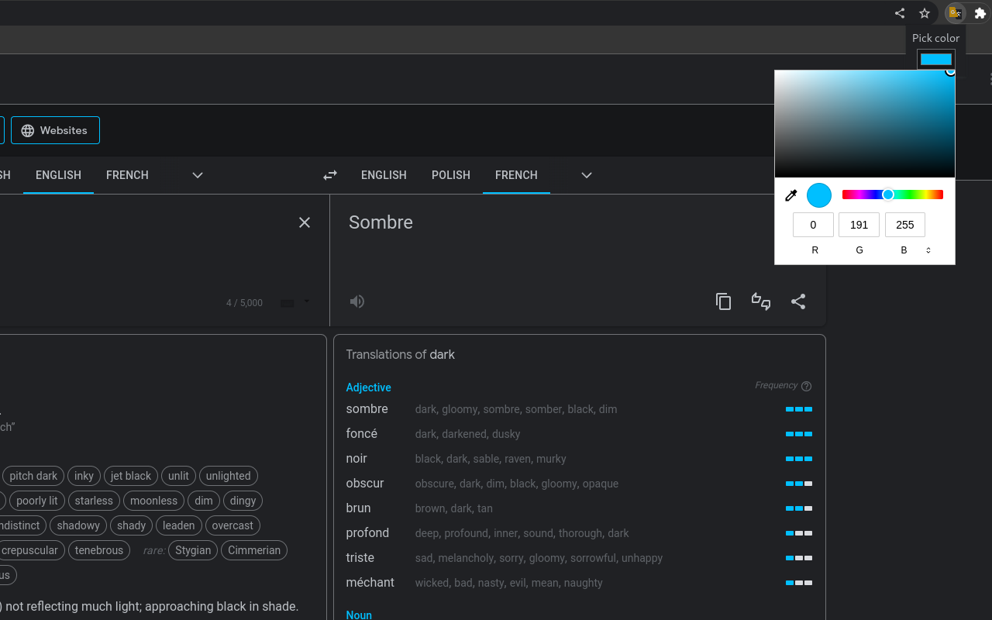This screenshot has height=620, width=992.
Task: Adjust the hue slider in the color picker
Action: (888, 195)
